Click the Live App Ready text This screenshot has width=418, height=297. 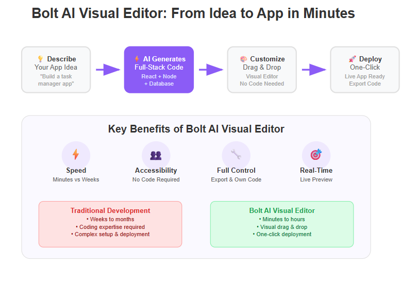(365, 76)
